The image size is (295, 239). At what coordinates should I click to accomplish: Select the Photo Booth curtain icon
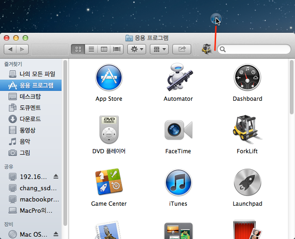(x=247, y=230)
